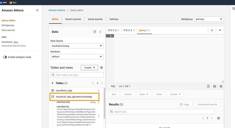
Task: Switch to the Editor tab
Action: pos(55,19)
